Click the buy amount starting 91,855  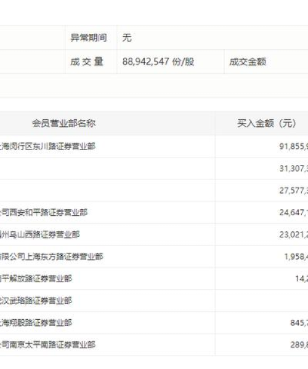click(294, 146)
